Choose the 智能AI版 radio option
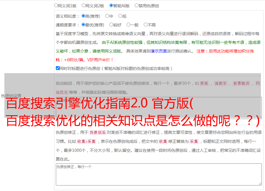This screenshot has height=191, width=265. tap(111, 6)
